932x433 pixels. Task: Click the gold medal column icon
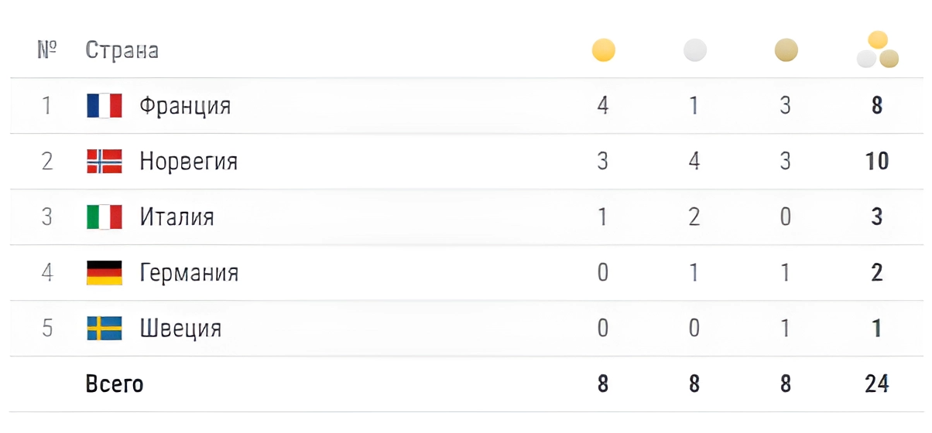coord(603,51)
